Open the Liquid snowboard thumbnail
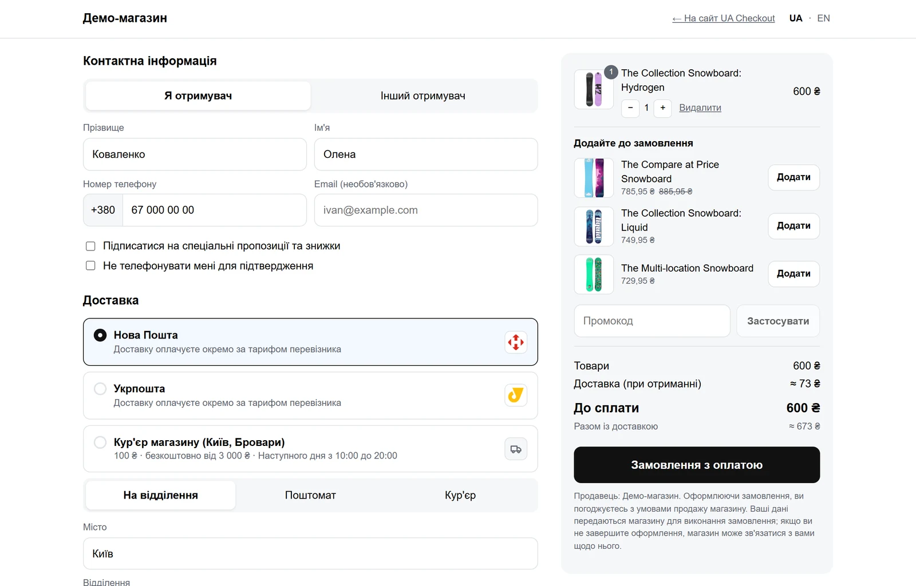This screenshot has width=916, height=586. (x=594, y=226)
